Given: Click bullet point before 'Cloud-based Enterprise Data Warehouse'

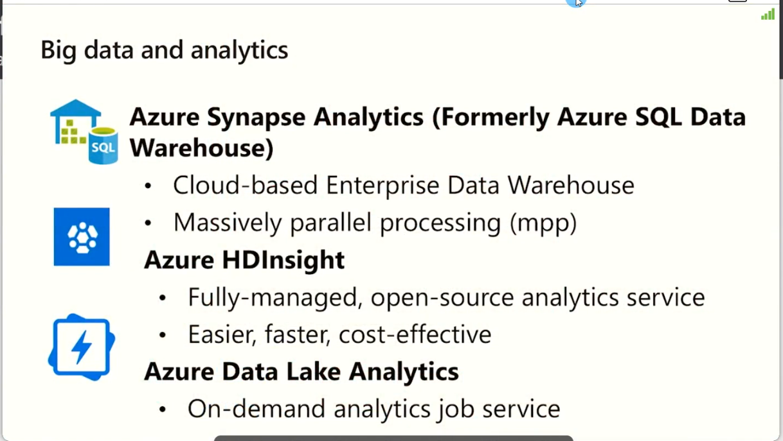Looking at the screenshot, I should 148,187.
